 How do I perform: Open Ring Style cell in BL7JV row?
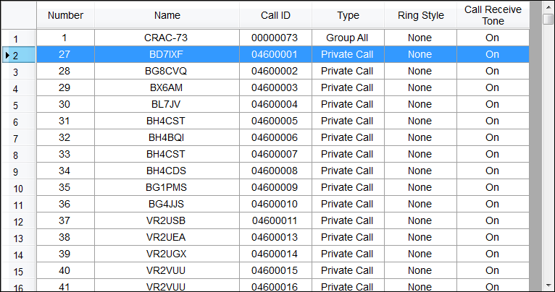click(420, 104)
